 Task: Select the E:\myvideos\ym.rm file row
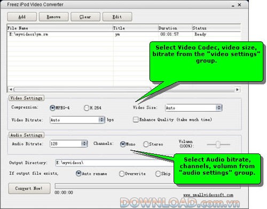click(x=124, y=34)
